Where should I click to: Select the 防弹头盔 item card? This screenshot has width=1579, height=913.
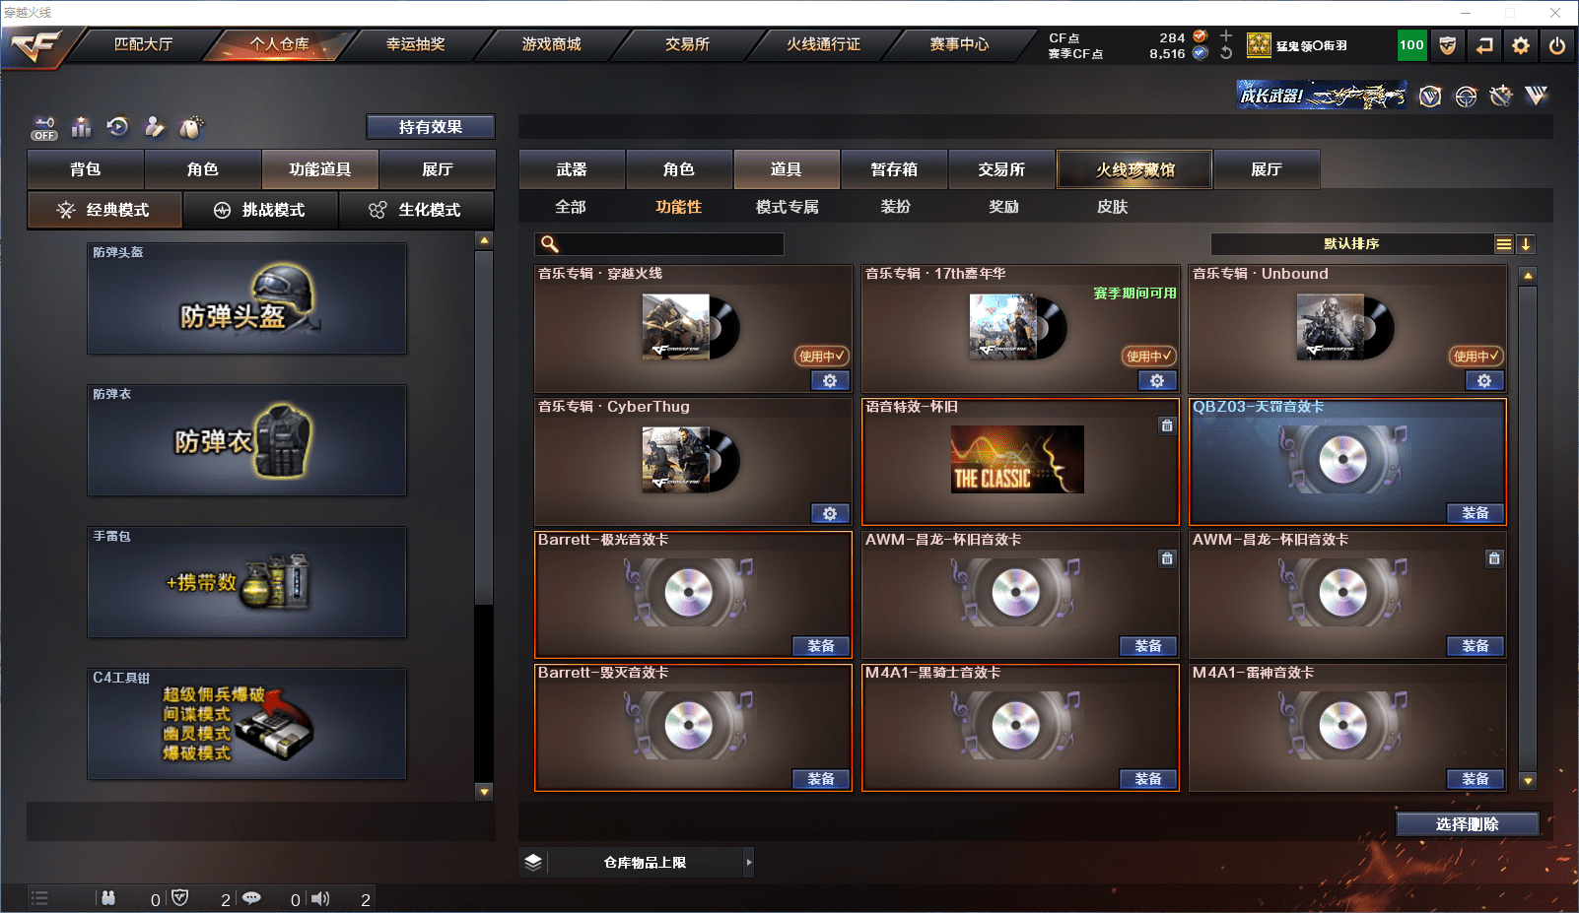coord(246,298)
